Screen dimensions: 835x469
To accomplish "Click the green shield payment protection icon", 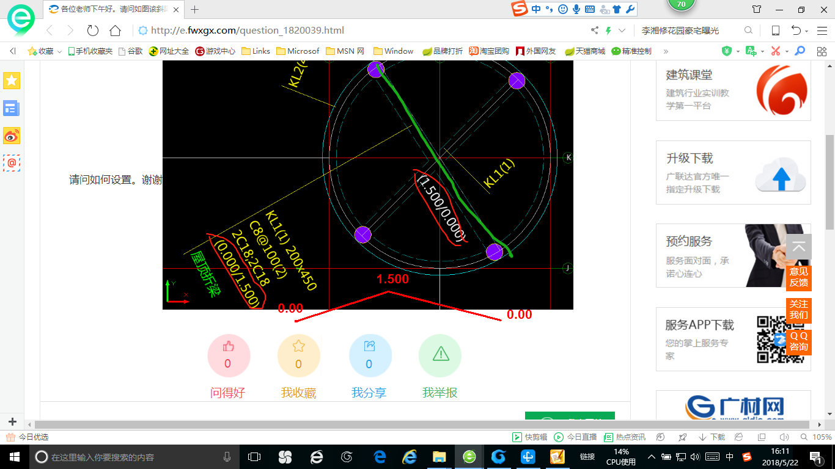I will 727,51.
